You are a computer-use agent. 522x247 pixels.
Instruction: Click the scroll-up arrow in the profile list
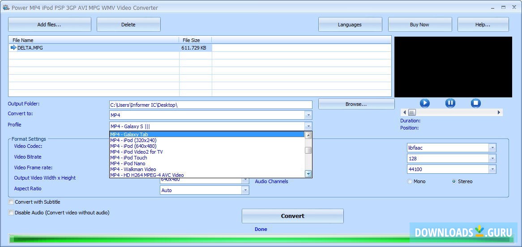308,135
